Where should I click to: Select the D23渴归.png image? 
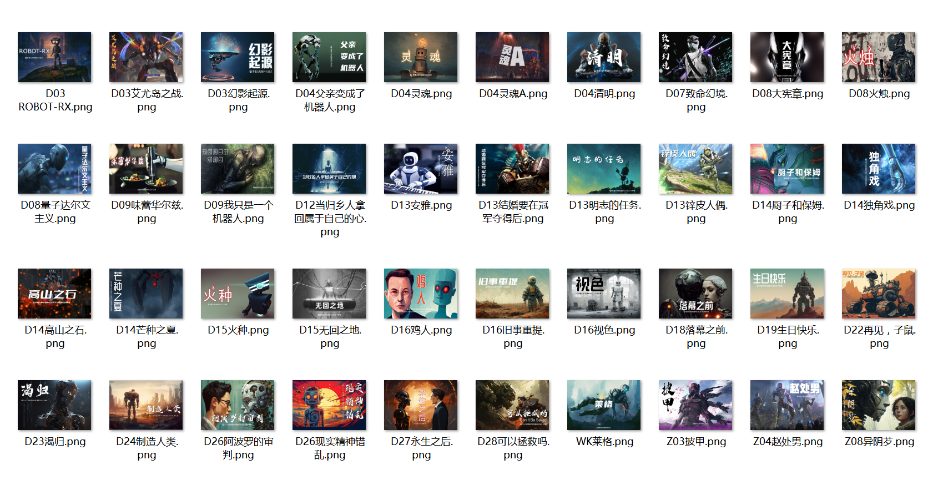pos(54,405)
